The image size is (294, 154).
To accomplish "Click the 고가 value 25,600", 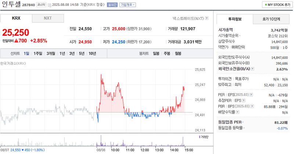I will coord(118,29).
